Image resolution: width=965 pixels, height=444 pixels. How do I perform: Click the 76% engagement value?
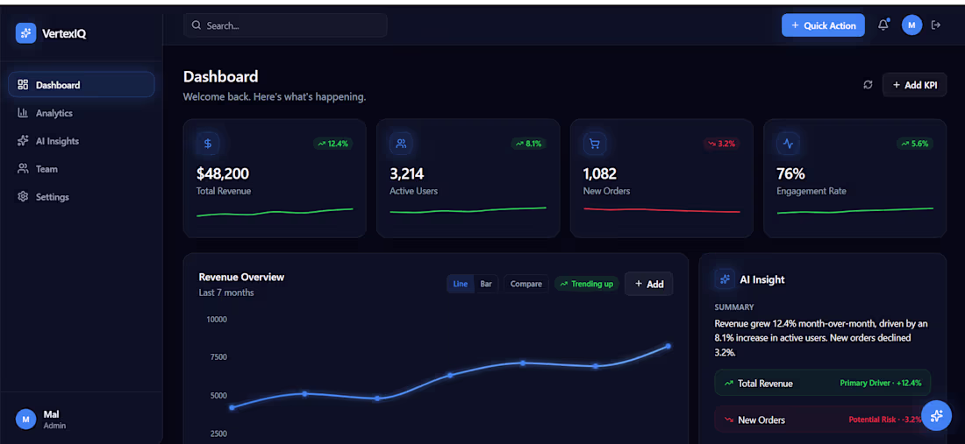coord(790,173)
